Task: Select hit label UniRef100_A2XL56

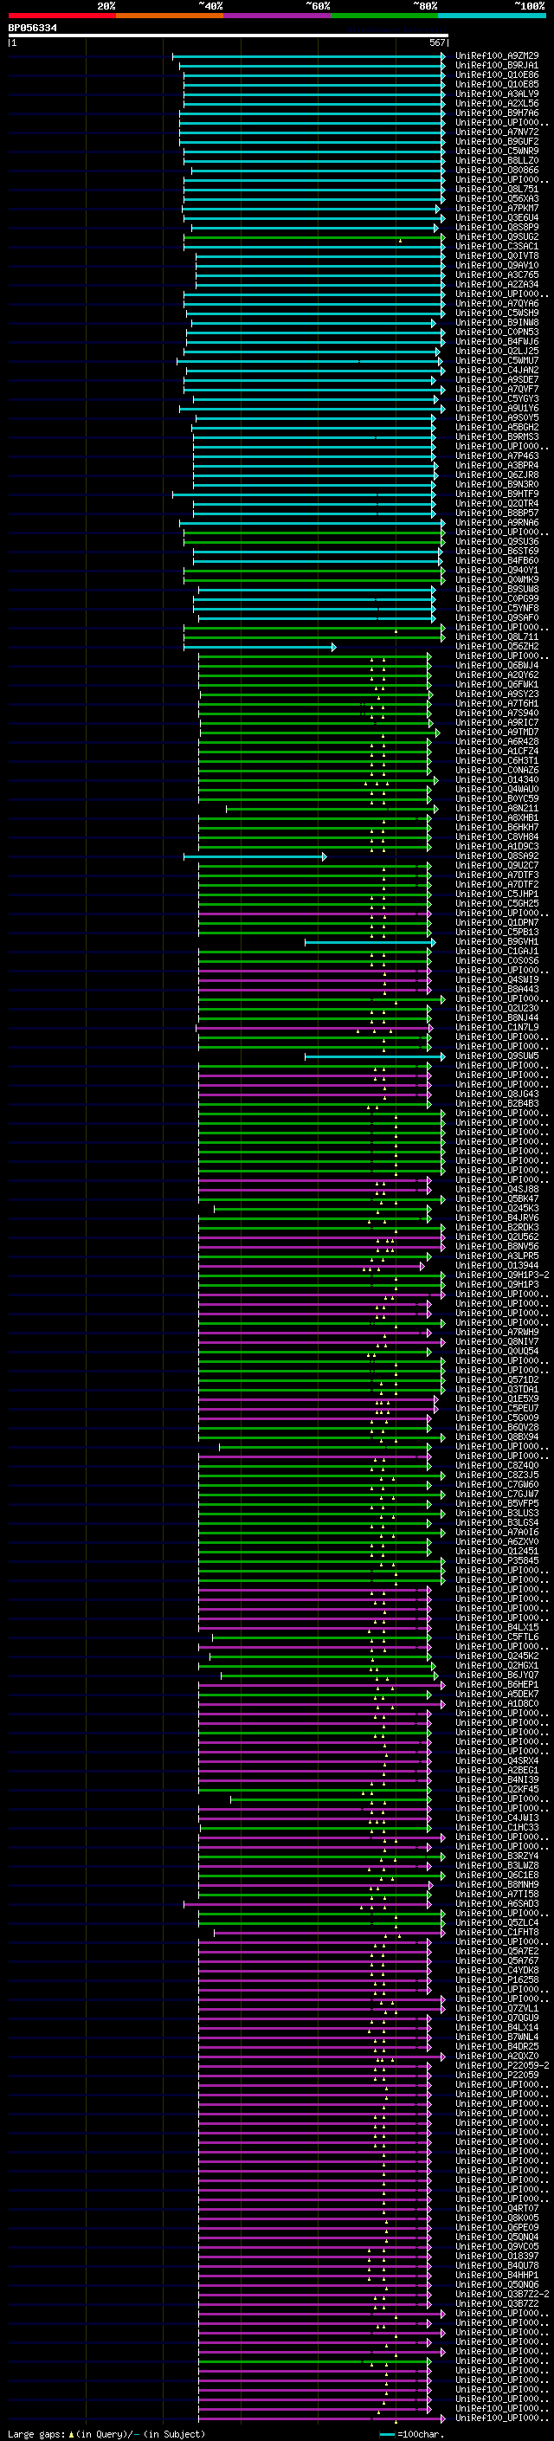Action: tap(497, 103)
